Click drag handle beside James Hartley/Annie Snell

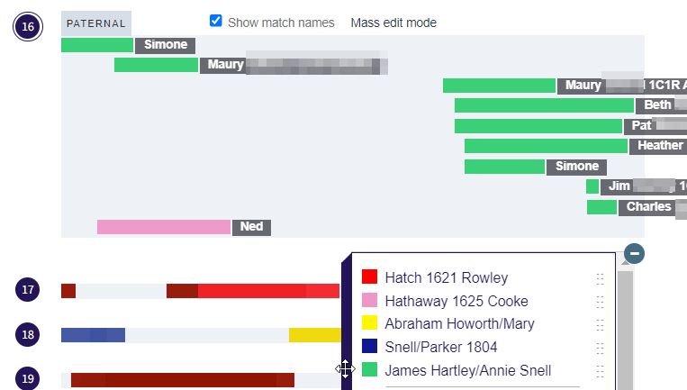pos(601,370)
